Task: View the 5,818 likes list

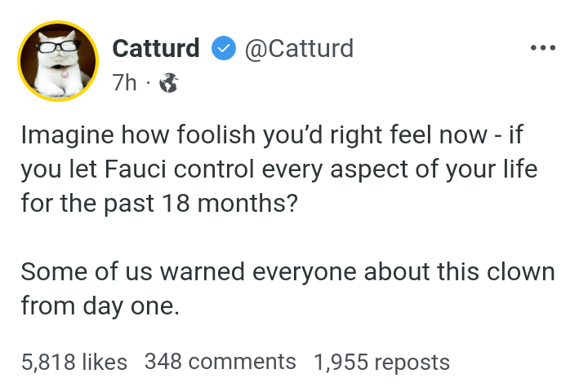Action: 74,361
